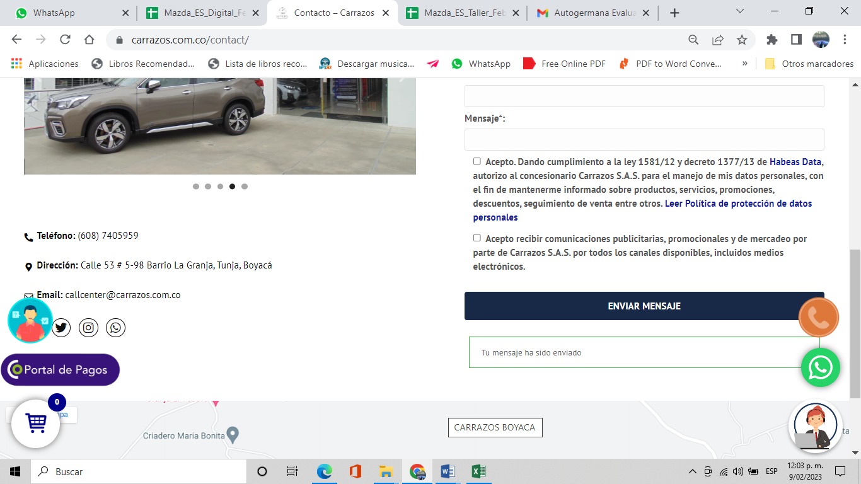Click the input field above Mensaje

(x=644, y=96)
